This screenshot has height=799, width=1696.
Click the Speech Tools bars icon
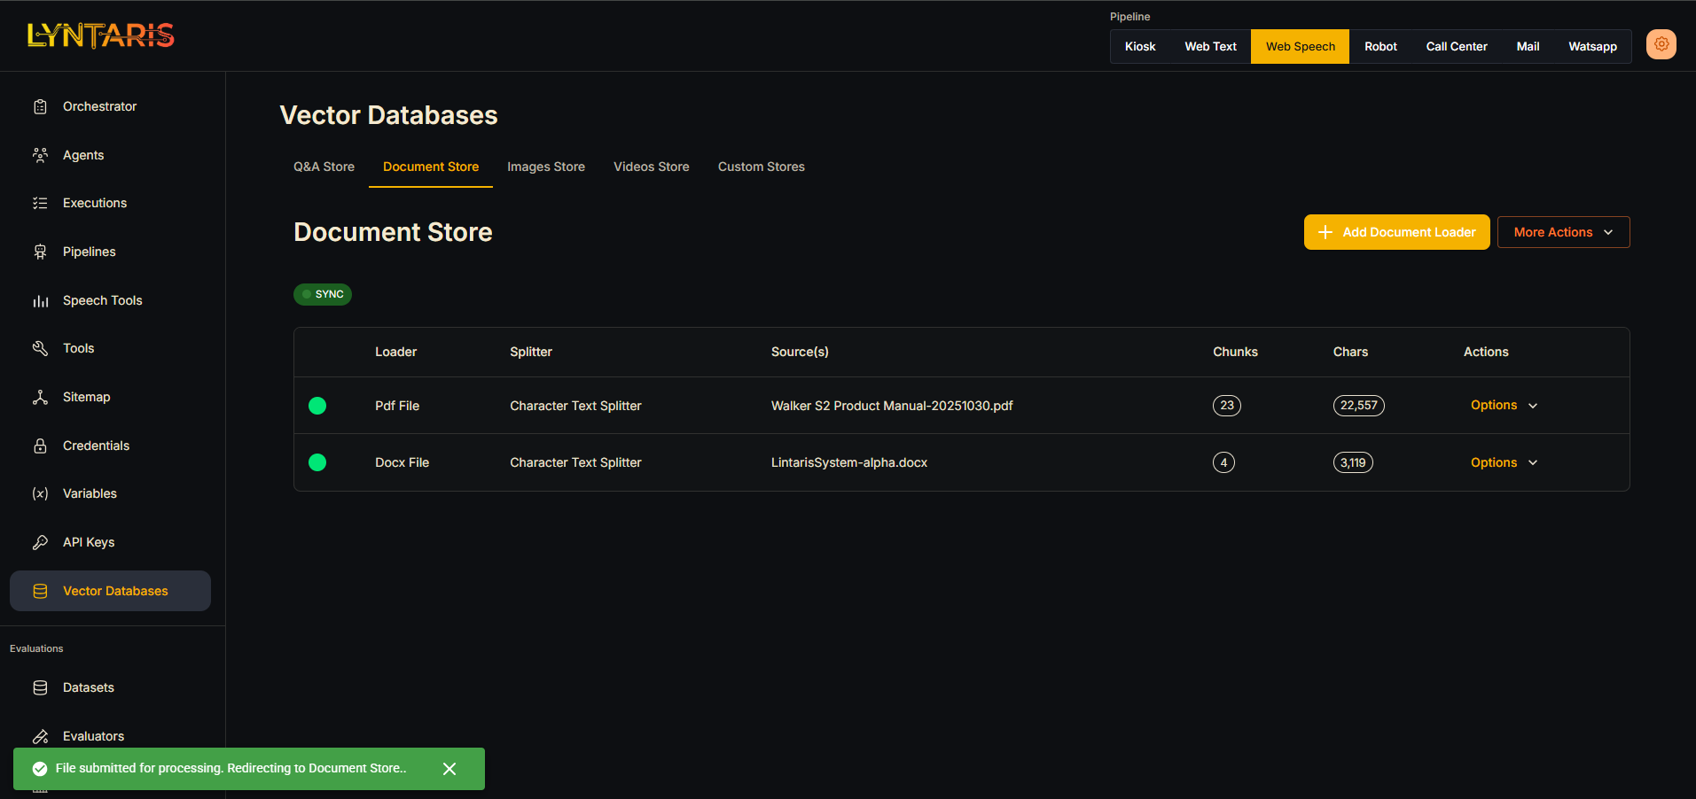[40, 300]
